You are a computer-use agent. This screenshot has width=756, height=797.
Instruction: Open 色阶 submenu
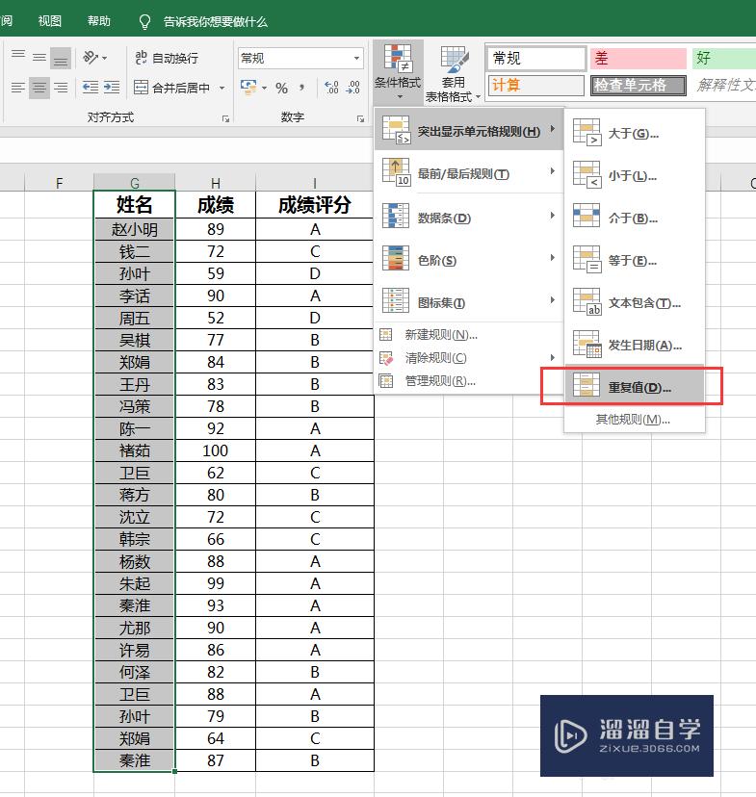(x=469, y=260)
